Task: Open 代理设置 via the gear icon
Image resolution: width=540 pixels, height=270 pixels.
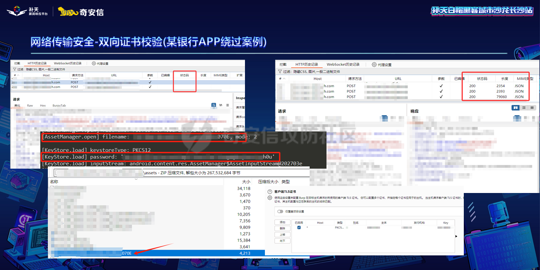Action: click(x=93, y=64)
